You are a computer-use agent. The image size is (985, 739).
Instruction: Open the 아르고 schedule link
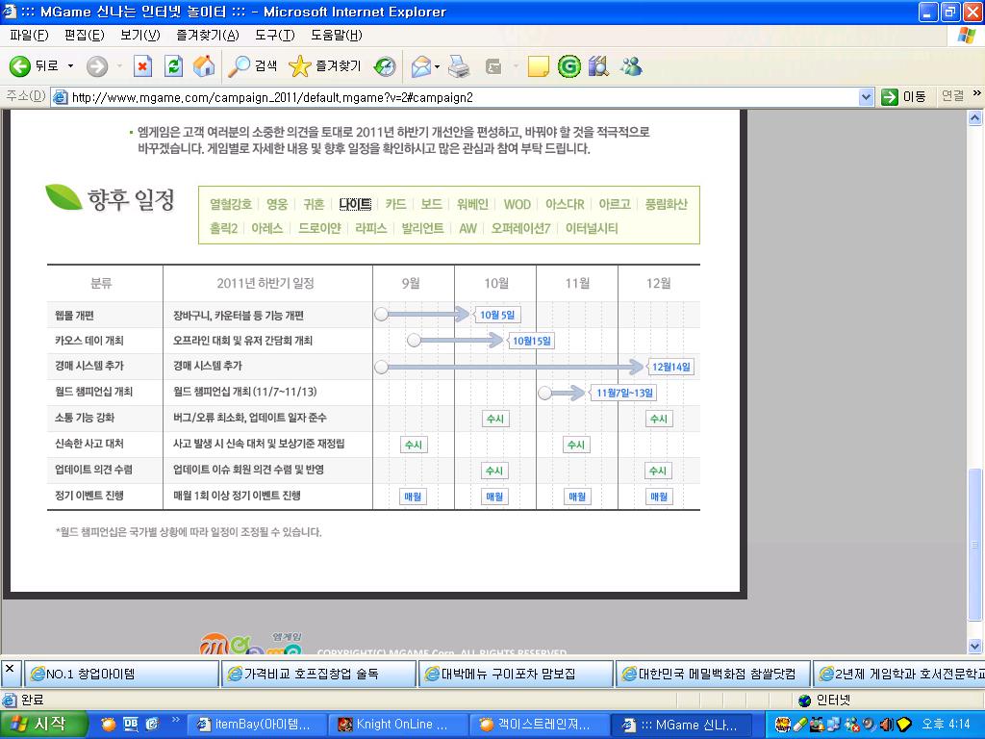pyautogui.click(x=615, y=204)
